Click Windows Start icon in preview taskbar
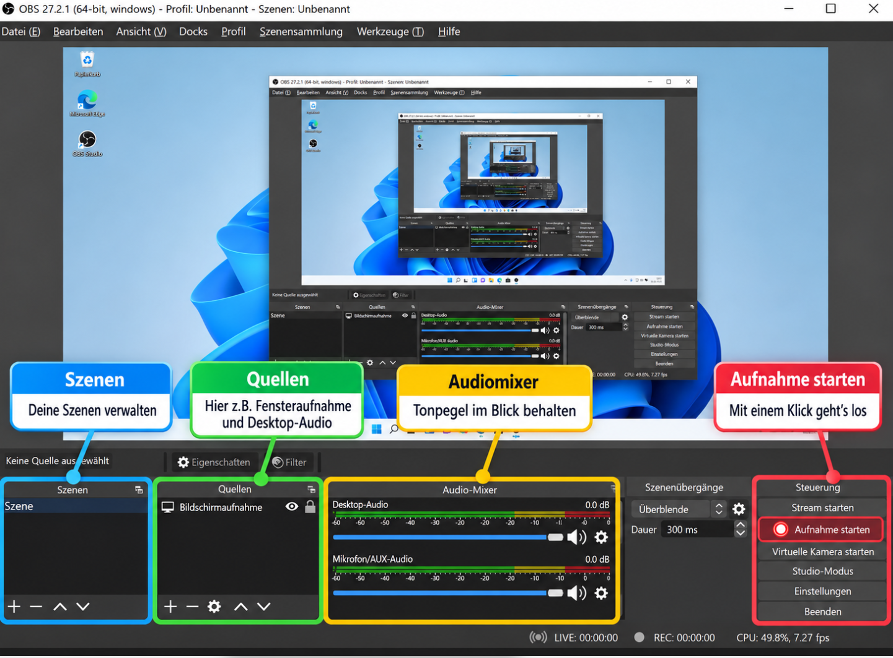The image size is (893, 658). tap(376, 430)
